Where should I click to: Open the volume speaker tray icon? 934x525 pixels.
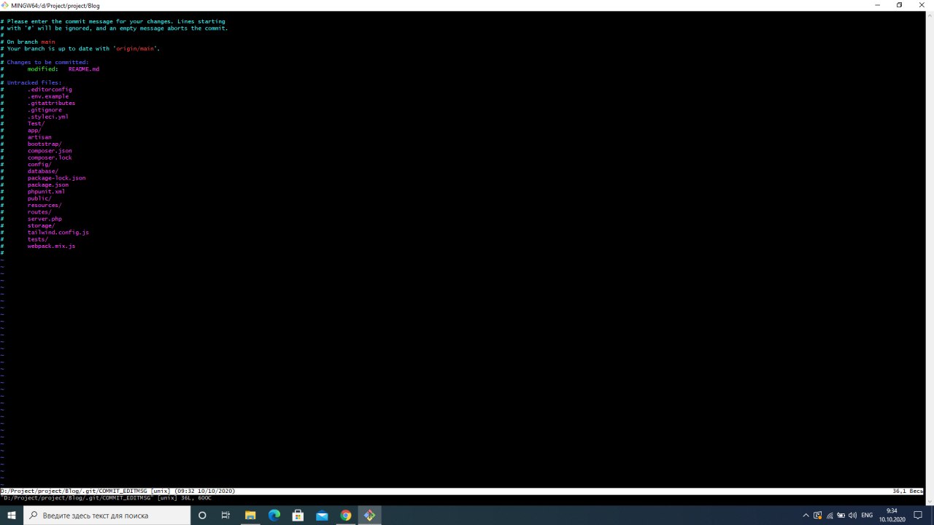click(852, 516)
